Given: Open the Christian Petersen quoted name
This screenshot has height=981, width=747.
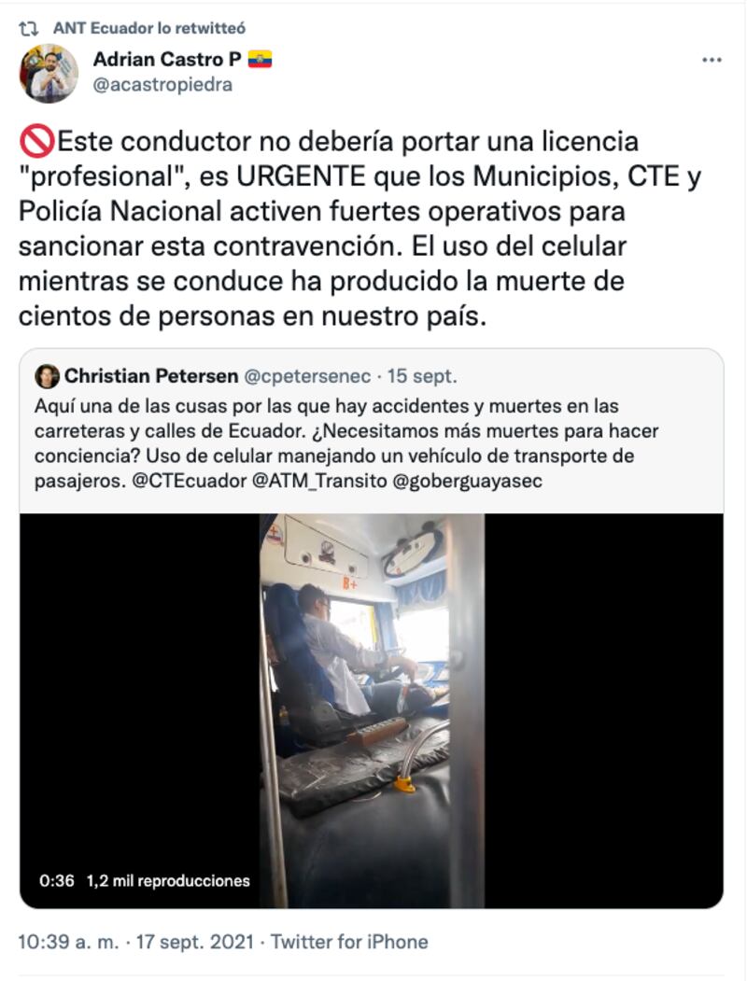Looking at the screenshot, I should pos(151,376).
